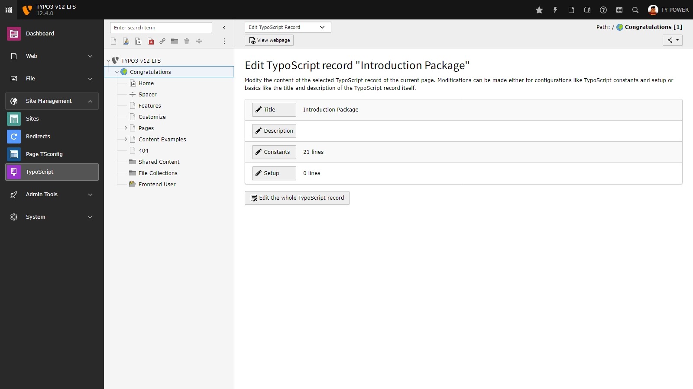Image resolution: width=693 pixels, height=389 pixels.
Task: Click the clear cache lightning bolt icon
Action: [555, 10]
